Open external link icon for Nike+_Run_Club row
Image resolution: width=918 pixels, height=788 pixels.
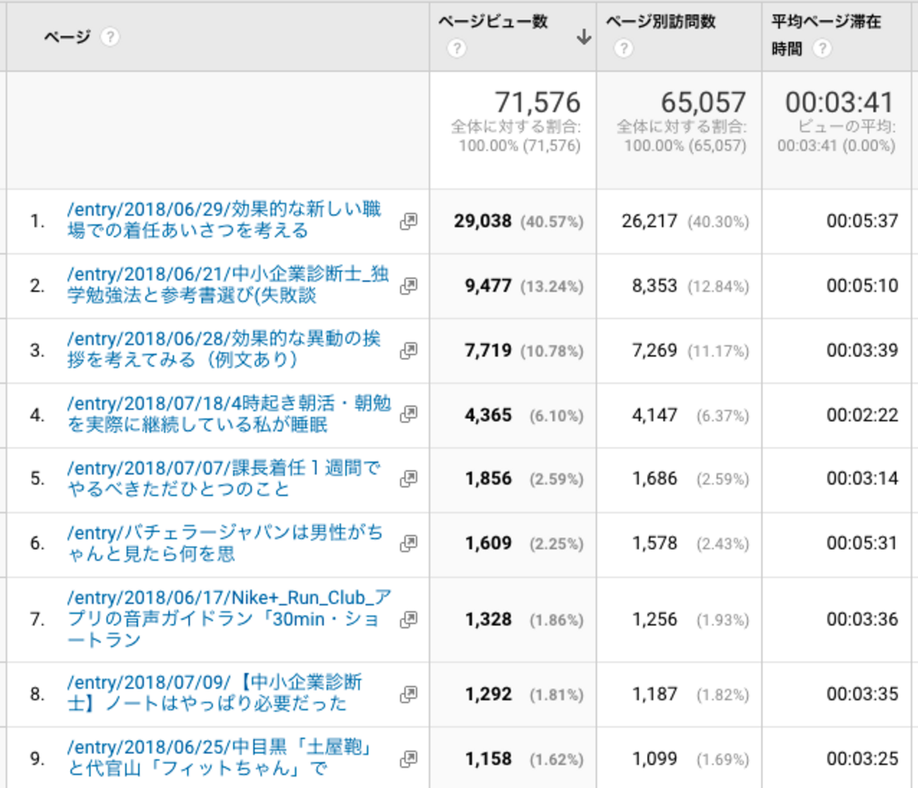coord(408,619)
